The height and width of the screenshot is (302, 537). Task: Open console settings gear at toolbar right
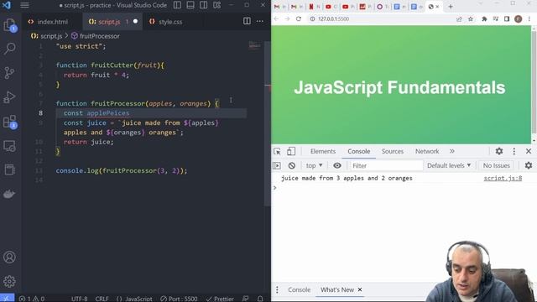click(x=529, y=166)
